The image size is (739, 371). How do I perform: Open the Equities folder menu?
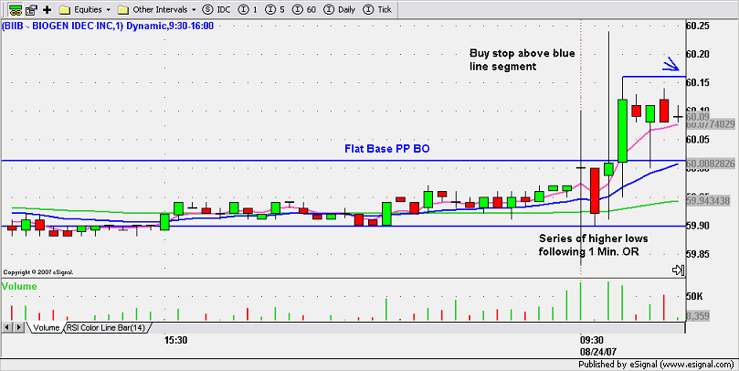click(x=85, y=9)
